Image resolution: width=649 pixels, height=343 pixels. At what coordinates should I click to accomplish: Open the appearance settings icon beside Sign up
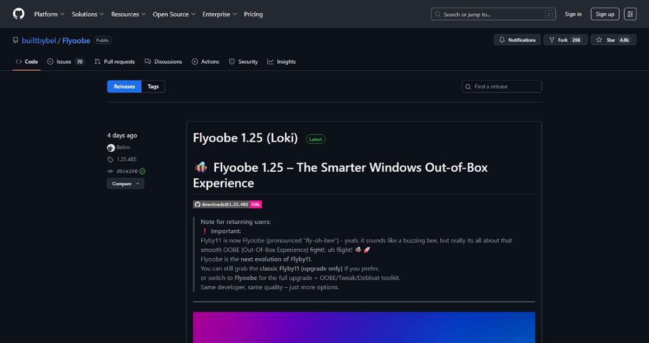[630, 14]
